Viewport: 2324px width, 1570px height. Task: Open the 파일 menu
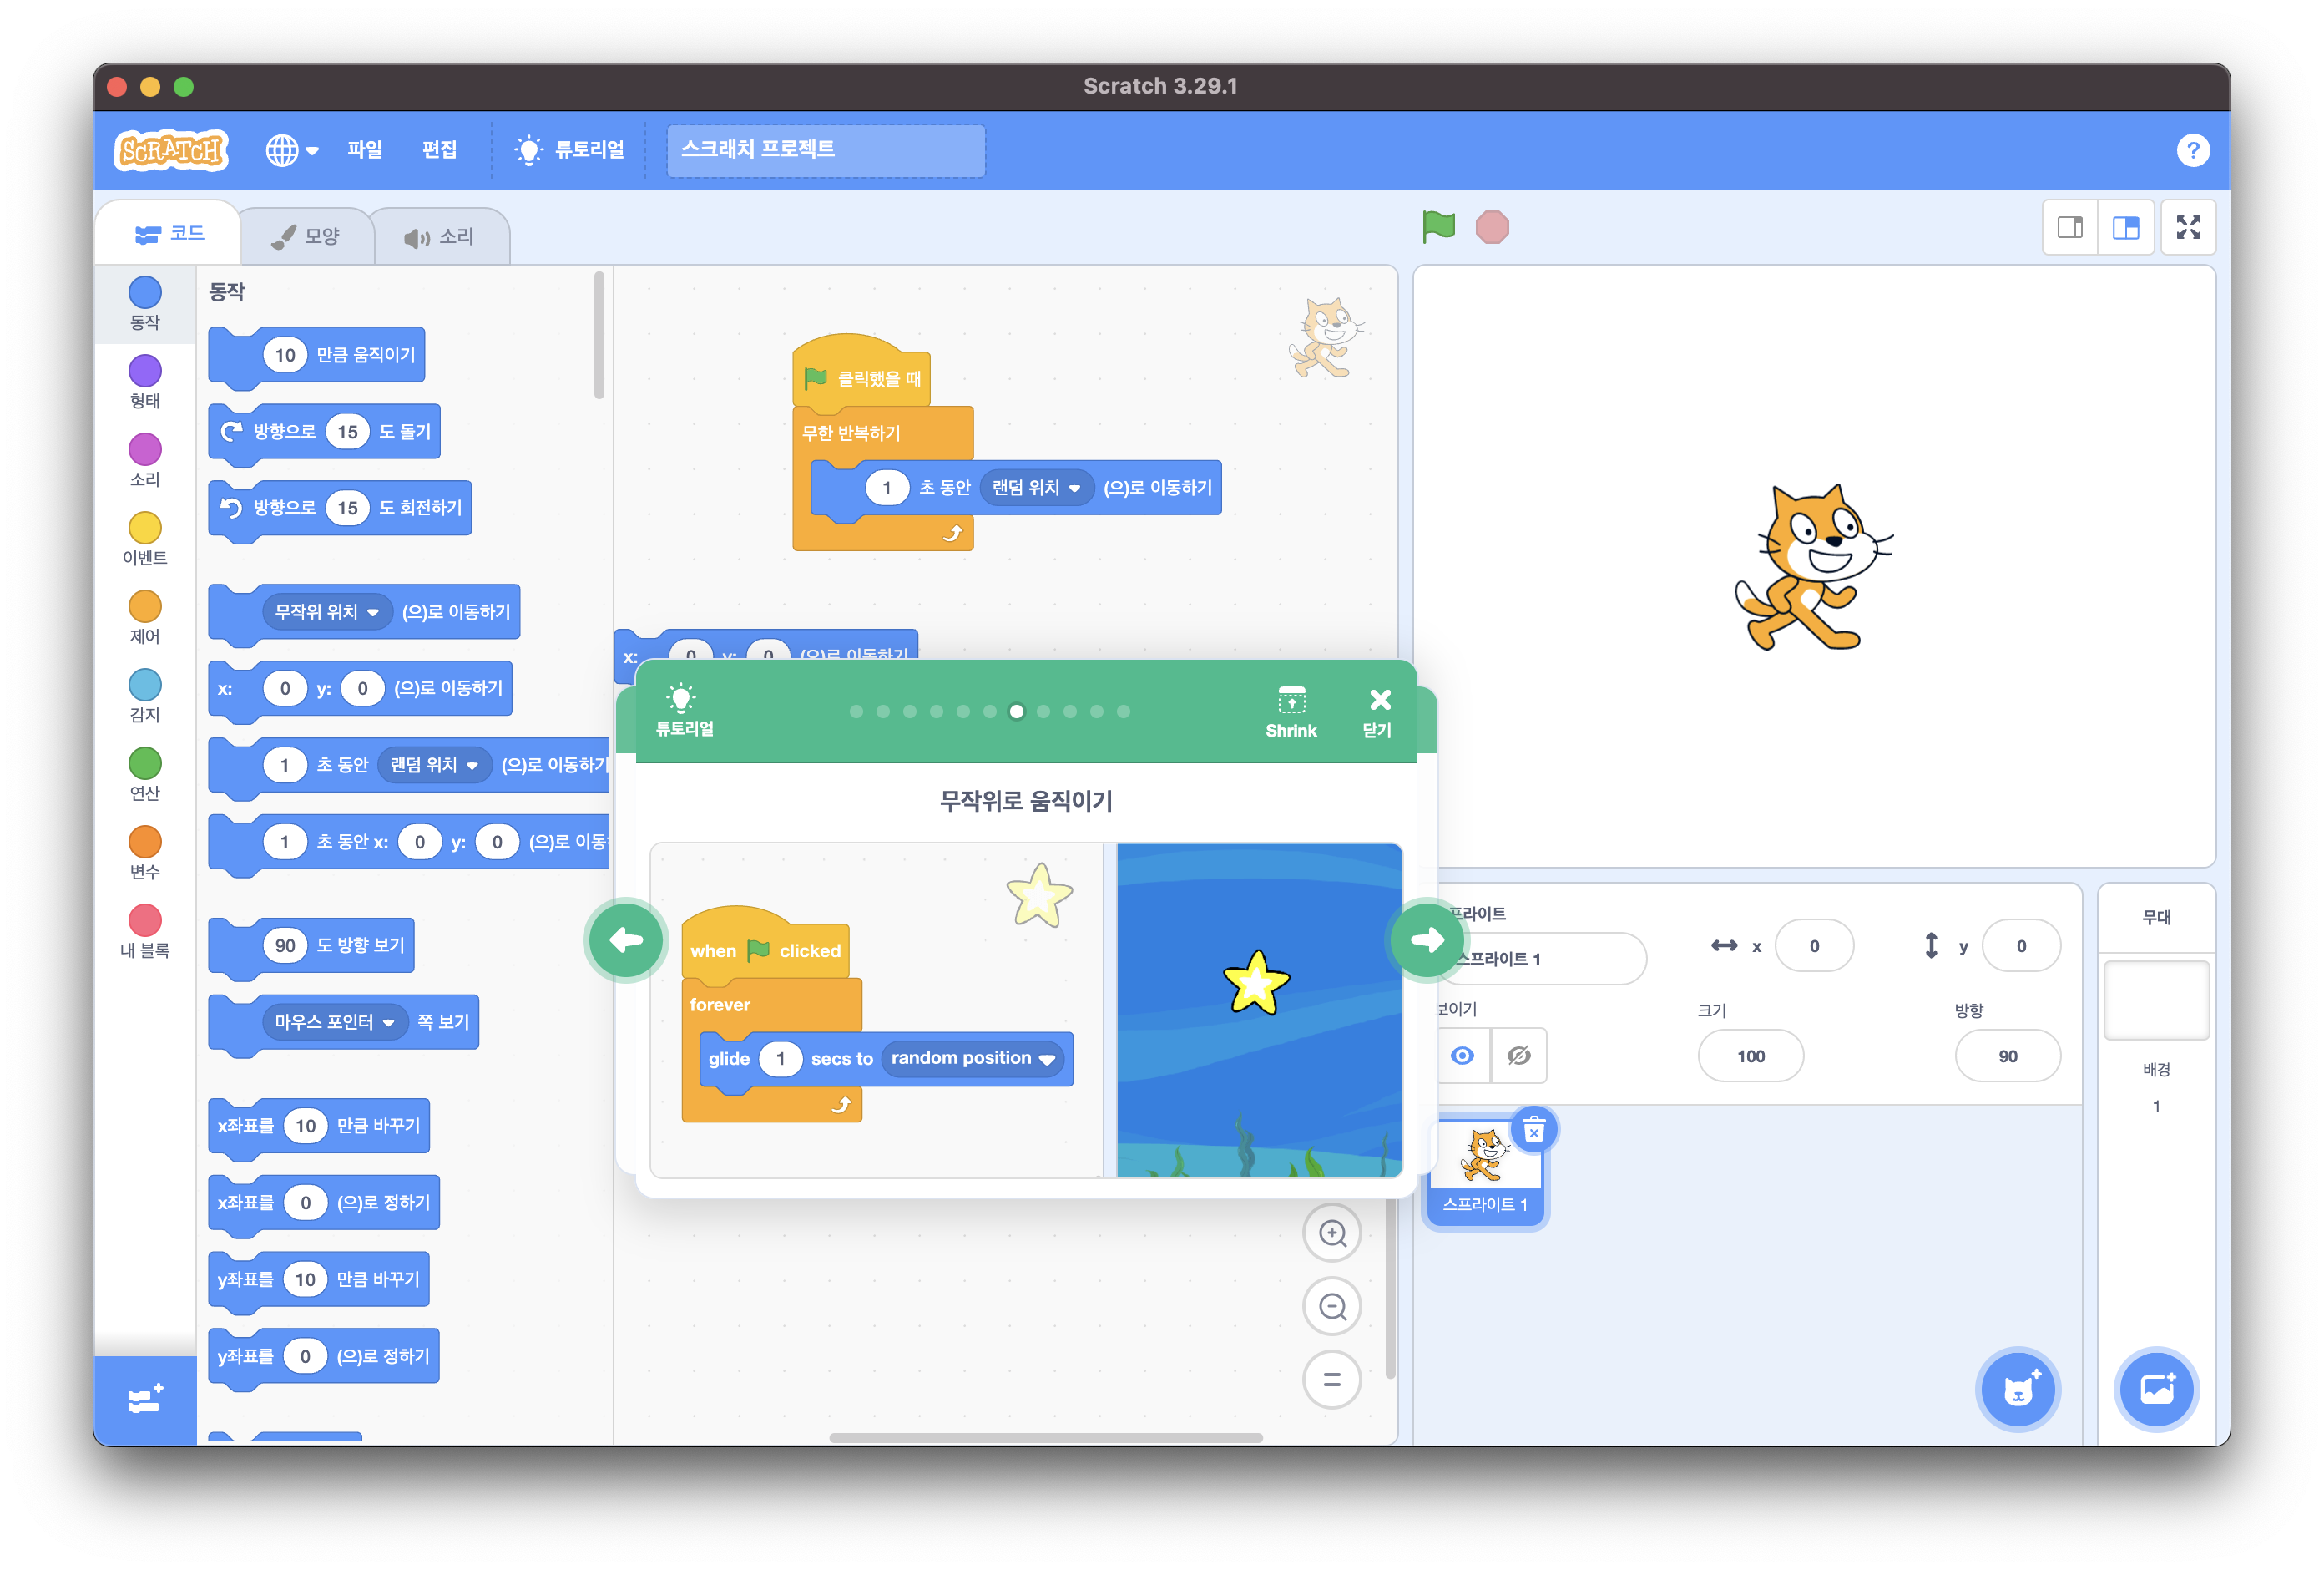click(x=364, y=150)
